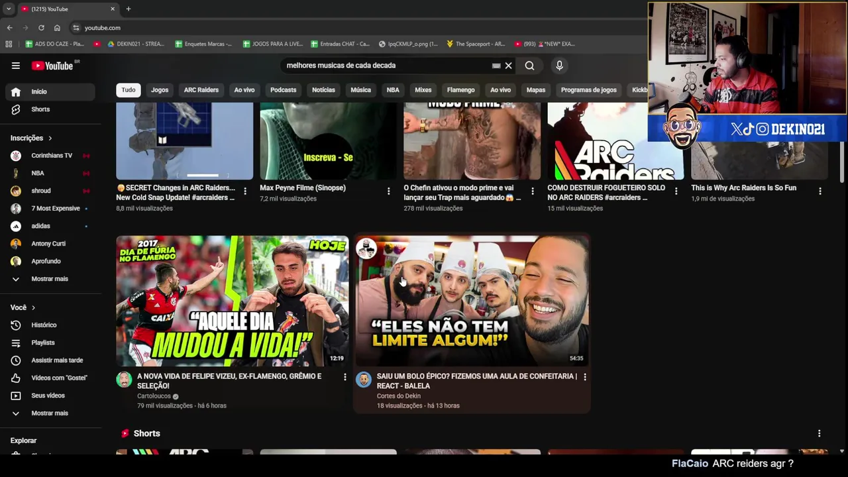Select the Notícias filter chip
Screen dimensions: 848x477
pos(324,90)
